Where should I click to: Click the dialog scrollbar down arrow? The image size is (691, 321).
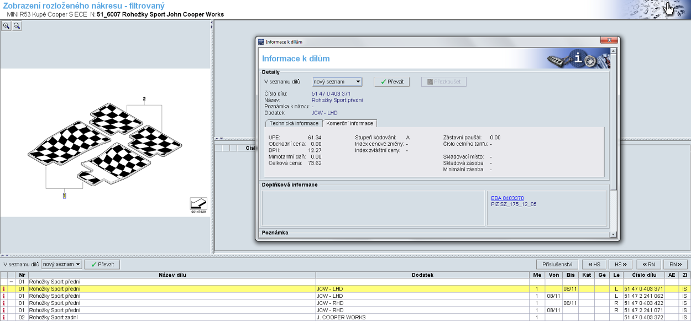(613, 234)
